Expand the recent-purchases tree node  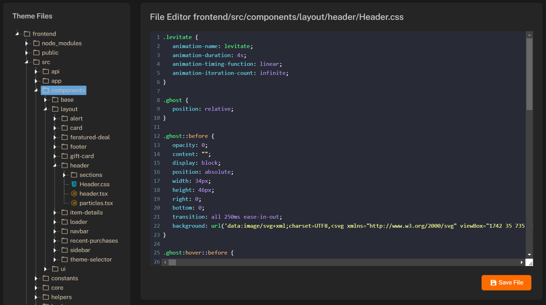[x=54, y=241]
